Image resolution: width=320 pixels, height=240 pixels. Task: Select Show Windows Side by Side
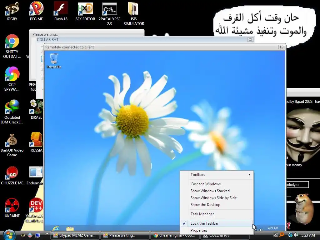[x=217, y=198]
